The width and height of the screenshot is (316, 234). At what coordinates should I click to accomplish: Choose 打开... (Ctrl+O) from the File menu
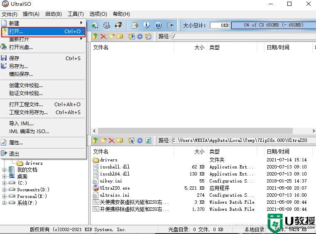43,32
